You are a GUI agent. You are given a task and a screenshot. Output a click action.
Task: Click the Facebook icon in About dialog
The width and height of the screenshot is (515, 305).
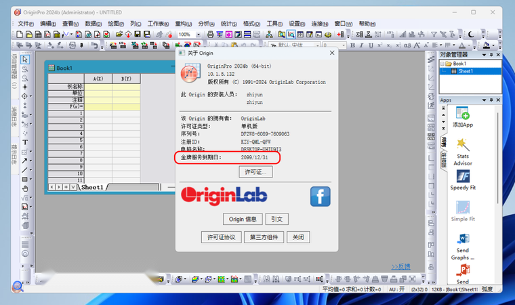(x=321, y=197)
